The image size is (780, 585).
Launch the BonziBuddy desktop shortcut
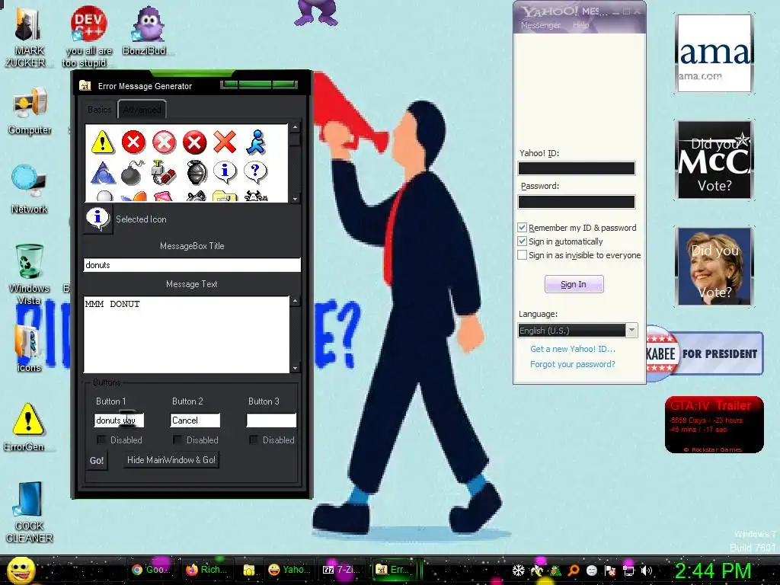click(147, 32)
